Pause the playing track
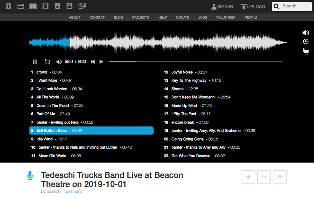 (35, 62)
